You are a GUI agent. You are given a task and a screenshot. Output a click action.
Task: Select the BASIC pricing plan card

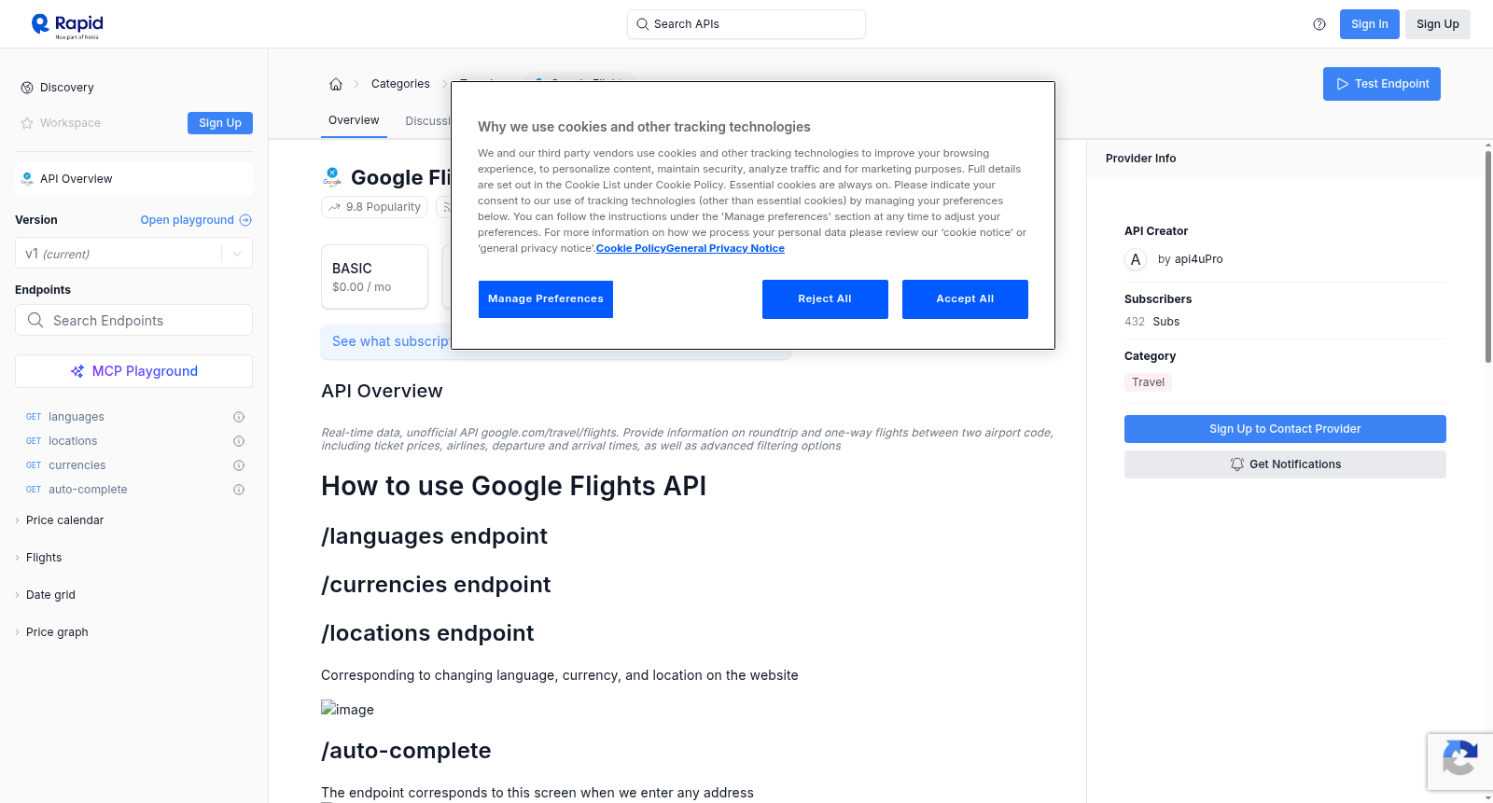pos(374,277)
